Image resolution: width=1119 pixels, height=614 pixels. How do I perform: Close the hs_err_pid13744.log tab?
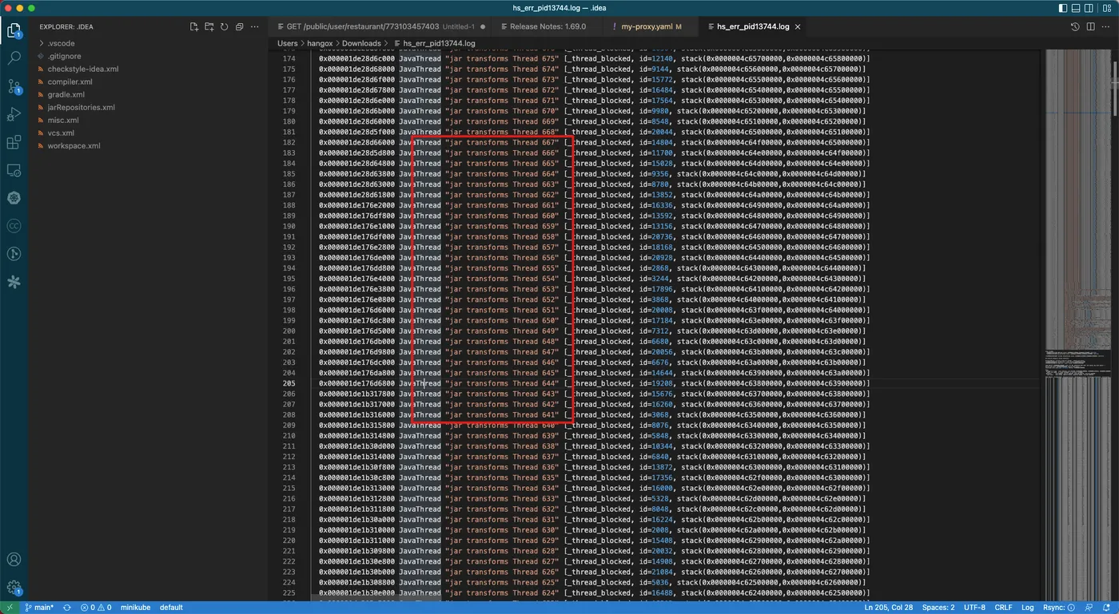point(798,26)
